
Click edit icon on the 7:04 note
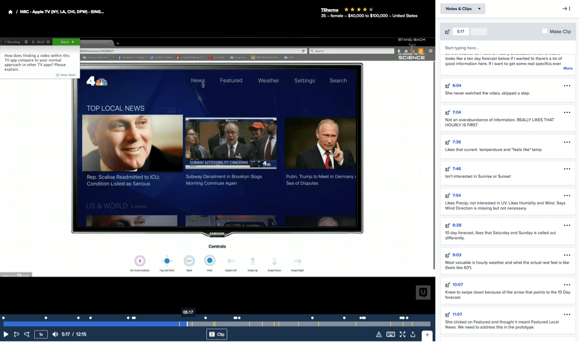[x=447, y=112]
